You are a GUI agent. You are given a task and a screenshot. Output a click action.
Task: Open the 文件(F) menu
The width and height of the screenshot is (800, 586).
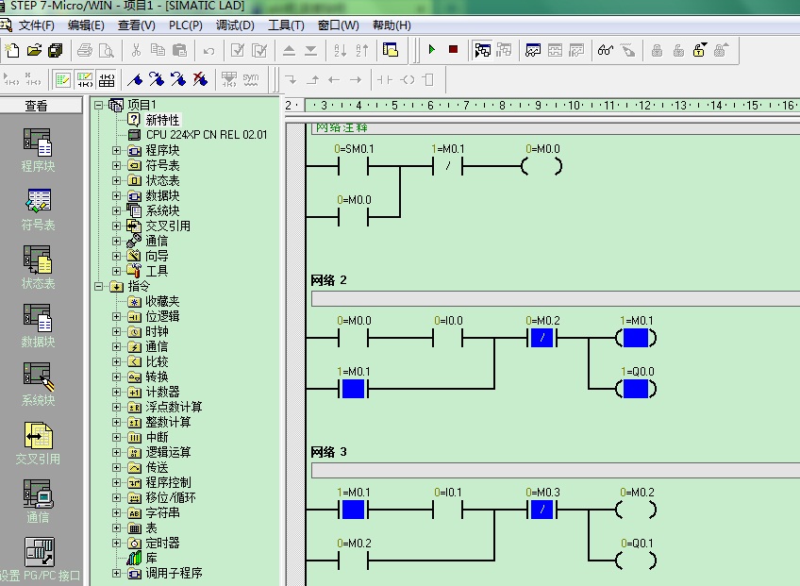(36, 25)
